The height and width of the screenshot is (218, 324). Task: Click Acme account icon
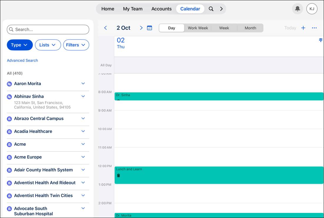coord(9,144)
